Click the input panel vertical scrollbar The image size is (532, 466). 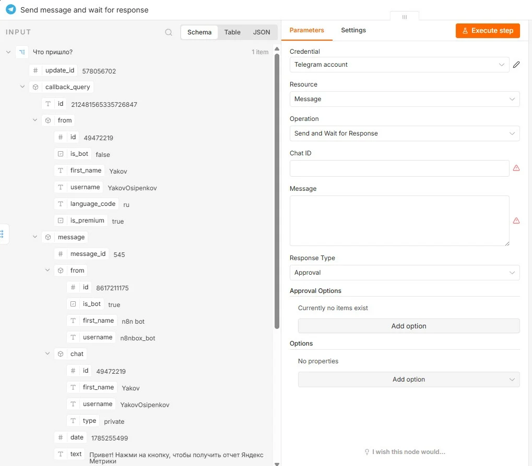[x=277, y=191]
